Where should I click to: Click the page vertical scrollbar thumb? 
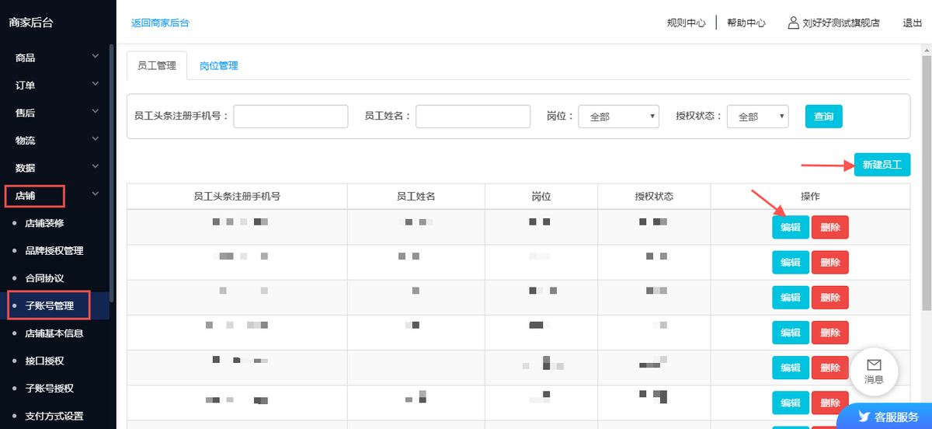(926, 183)
